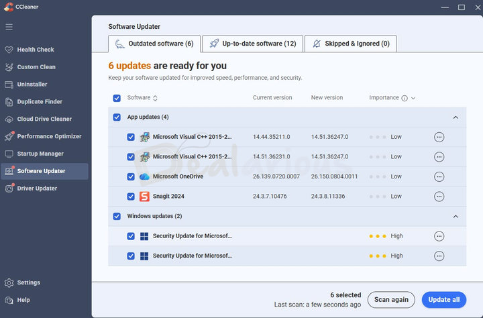Open the Skipped & Ignored (0) tab
Viewport: 483px width, 318px height.
pyautogui.click(x=351, y=44)
